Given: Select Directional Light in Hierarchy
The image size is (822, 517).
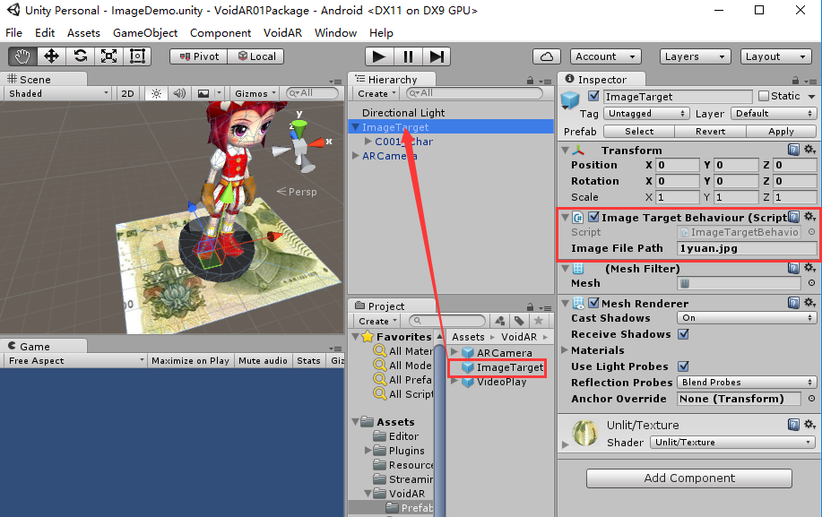Looking at the screenshot, I should pos(403,113).
